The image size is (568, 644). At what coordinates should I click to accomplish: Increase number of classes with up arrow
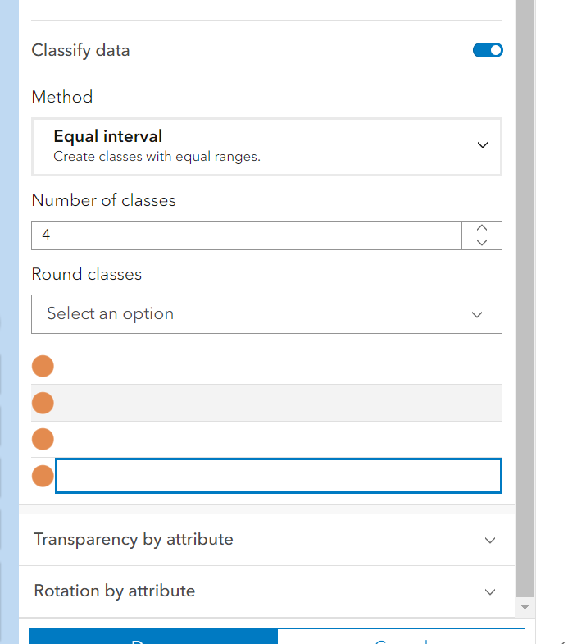tap(482, 228)
